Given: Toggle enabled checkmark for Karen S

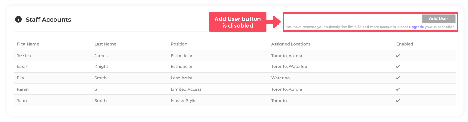Looking at the screenshot, I should 398,89.
